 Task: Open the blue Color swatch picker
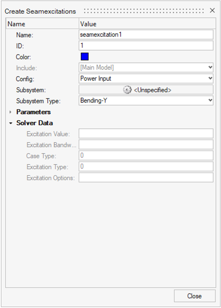point(85,57)
